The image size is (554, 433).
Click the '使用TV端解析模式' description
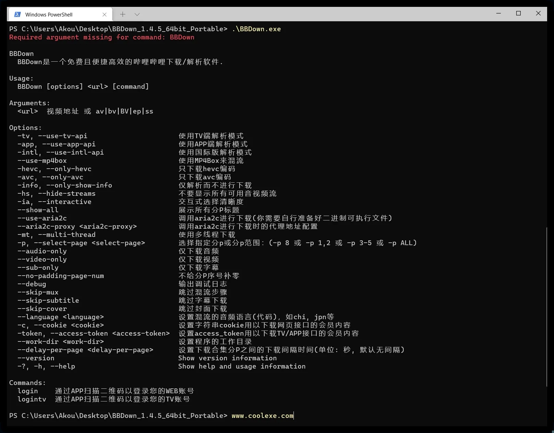(211, 136)
